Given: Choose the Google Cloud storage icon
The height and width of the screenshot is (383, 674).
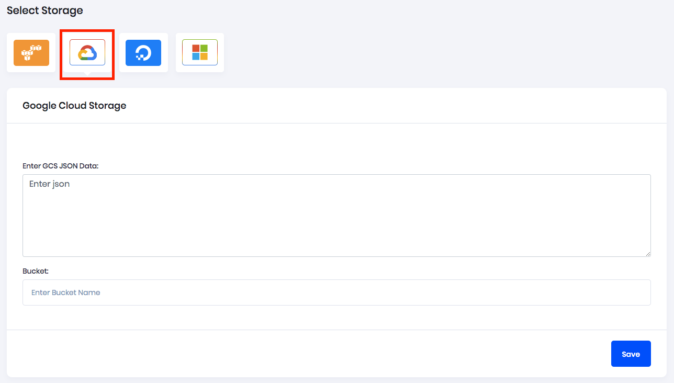Looking at the screenshot, I should tap(87, 52).
